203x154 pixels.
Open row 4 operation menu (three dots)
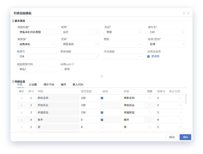tap(21, 120)
